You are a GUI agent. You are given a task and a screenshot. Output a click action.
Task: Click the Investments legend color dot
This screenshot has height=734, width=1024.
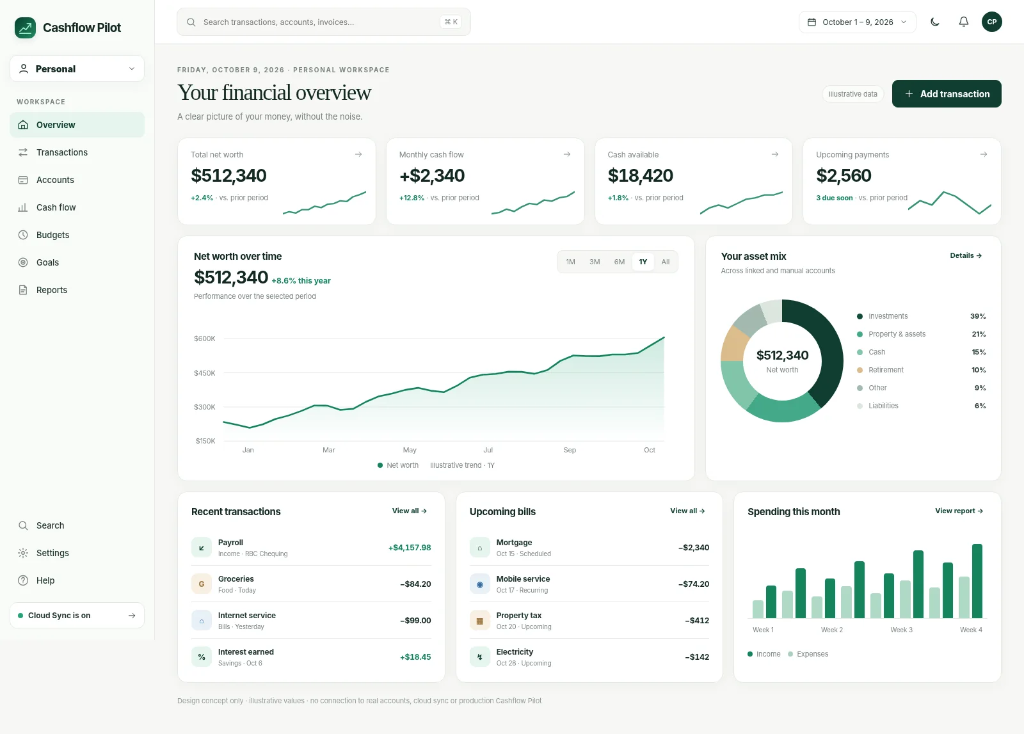point(860,316)
